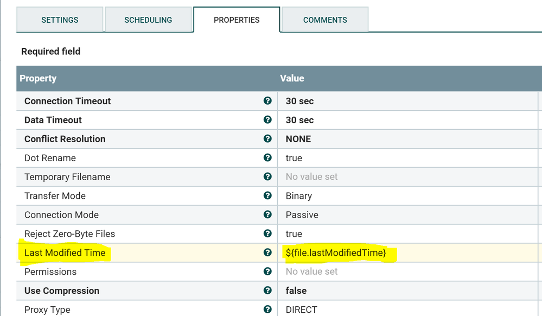Edit the Conflict Resolution value NONE
The width and height of the screenshot is (542, 316).
(298, 139)
